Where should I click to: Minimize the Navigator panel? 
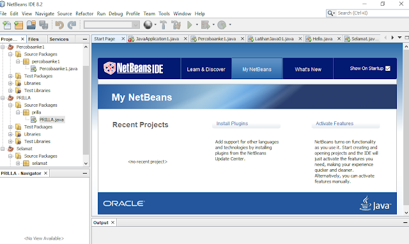coord(85,173)
